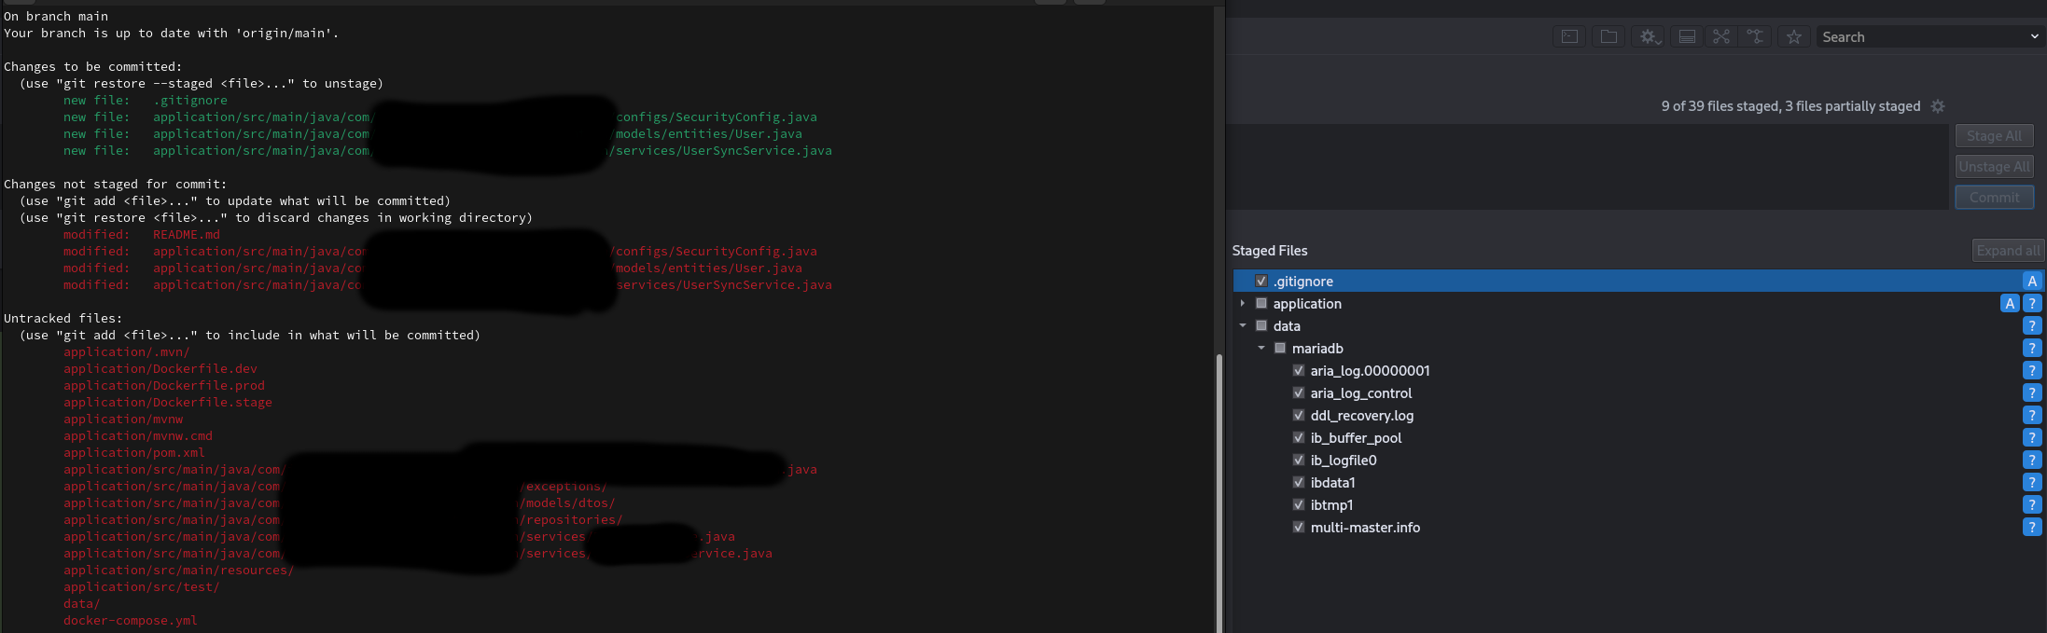
Task: Click the question mark badge on aria_log_control row
Action: [x=2032, y=392]
